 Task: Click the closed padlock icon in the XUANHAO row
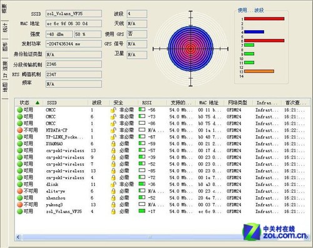click(x=113, y=144)
